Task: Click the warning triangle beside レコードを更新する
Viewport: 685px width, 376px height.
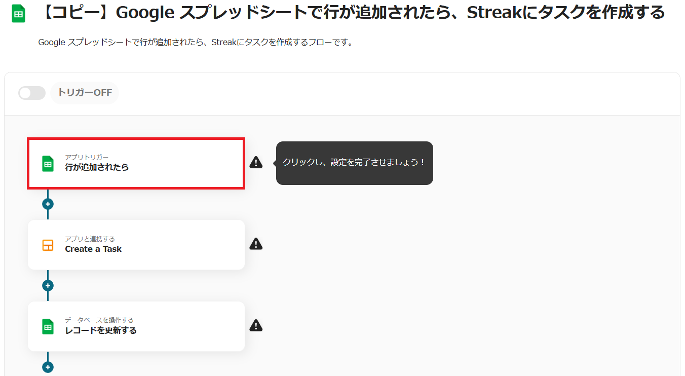Action: 256,325
